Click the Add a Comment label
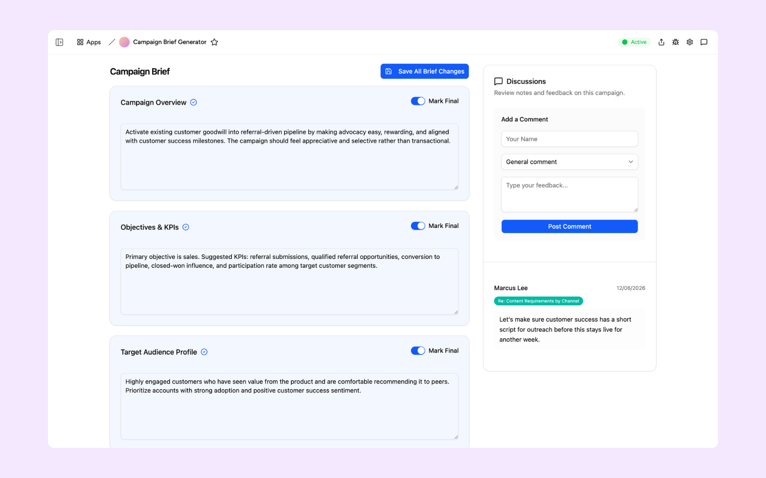 coord(524,119)
